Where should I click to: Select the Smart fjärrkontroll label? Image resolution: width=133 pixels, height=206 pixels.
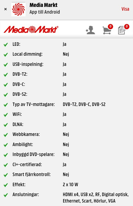pos(32,175)
